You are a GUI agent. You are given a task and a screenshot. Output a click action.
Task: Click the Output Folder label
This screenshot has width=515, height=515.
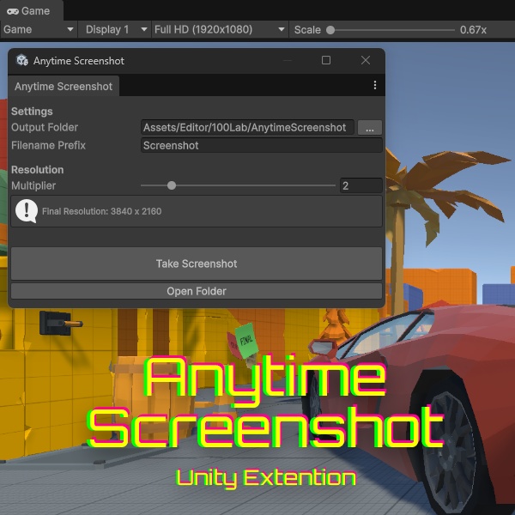(45, 127)
